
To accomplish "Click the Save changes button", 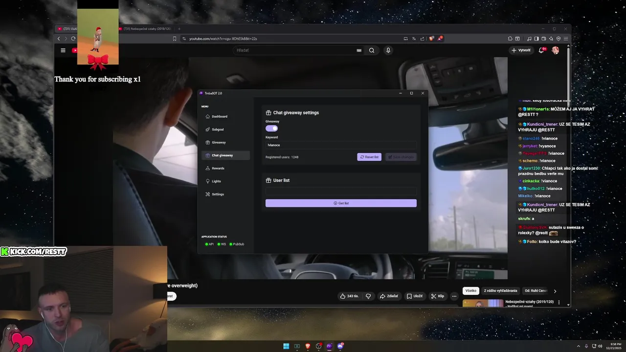I will point(401,157).
